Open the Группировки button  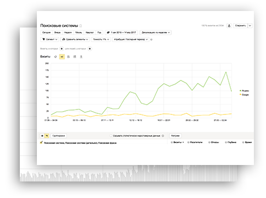click(58, 136)
